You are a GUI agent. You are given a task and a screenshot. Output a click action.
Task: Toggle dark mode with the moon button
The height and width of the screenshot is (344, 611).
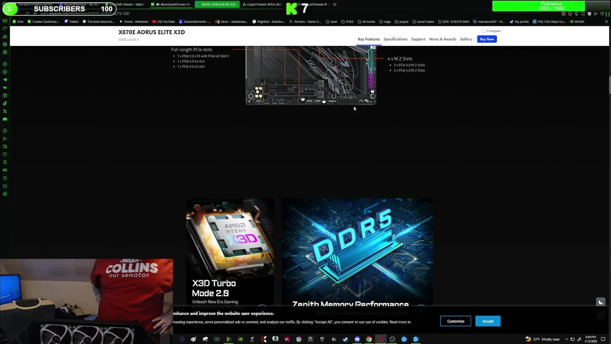(x=600, y=302)
